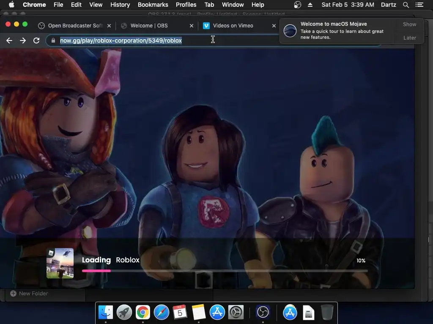The width and height of the screenshot is (433, 324).
Task: Close the Open Broadcaster Software tab
Action: coord(109,26)
